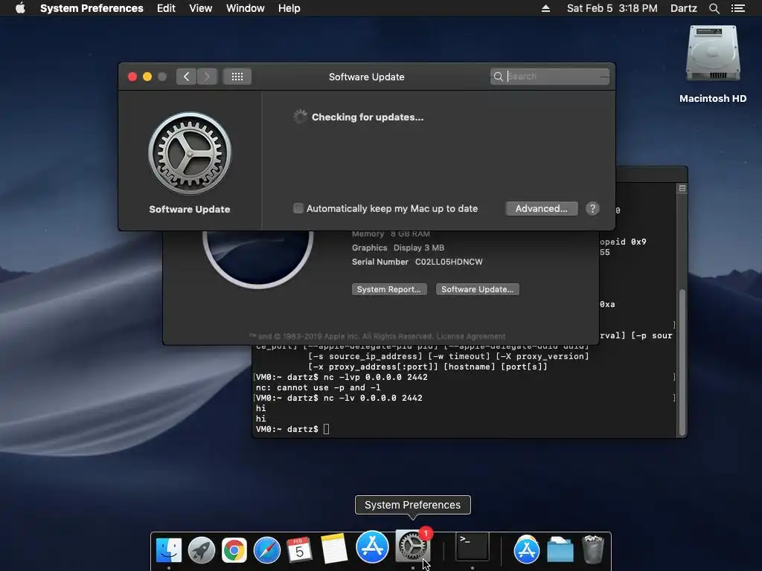Viewport: 762px width, 571px height.
Task: Click the Dartz user name in menu bar
Action: click(x=683, y=8)
